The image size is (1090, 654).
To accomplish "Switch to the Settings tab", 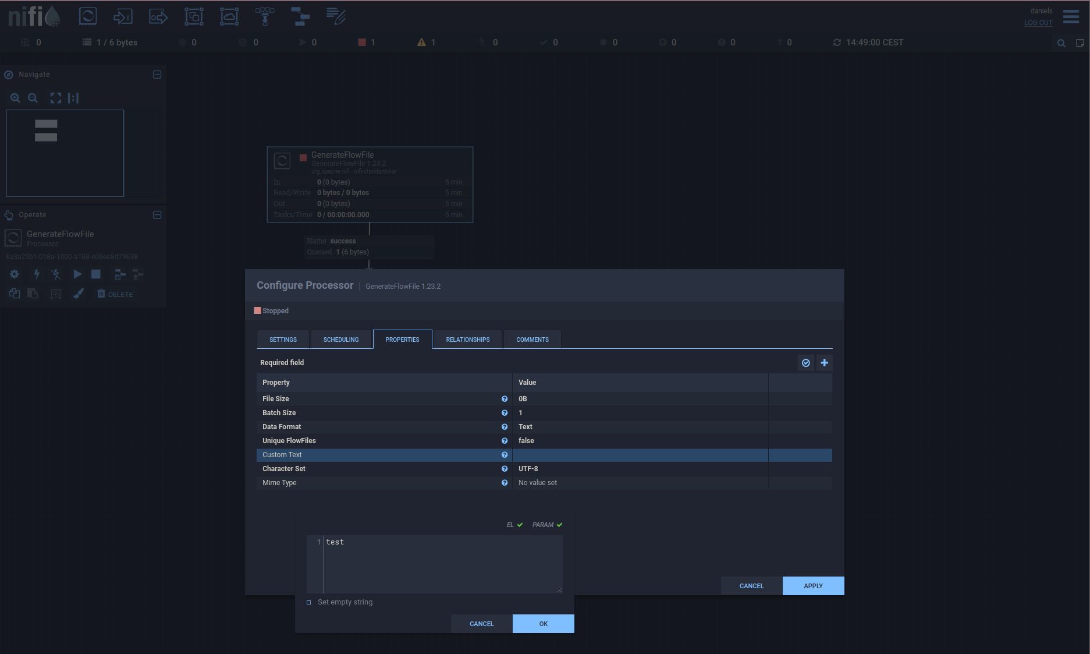I will tap(283, 340).
